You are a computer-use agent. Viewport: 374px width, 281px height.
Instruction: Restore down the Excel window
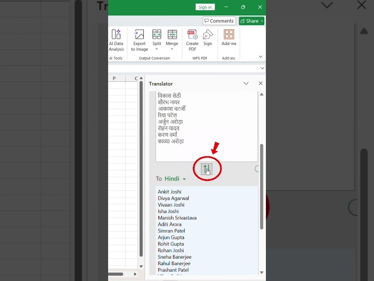point(243,7)
